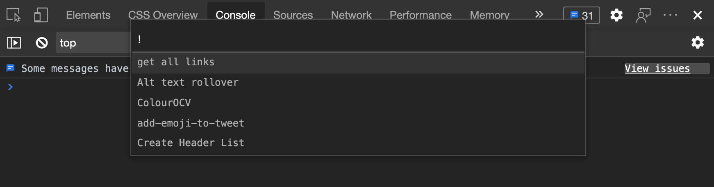Image resolution: width=714 pixels, height=187 pixels.
Task: Switch to the Network tab
Action: 351,15
